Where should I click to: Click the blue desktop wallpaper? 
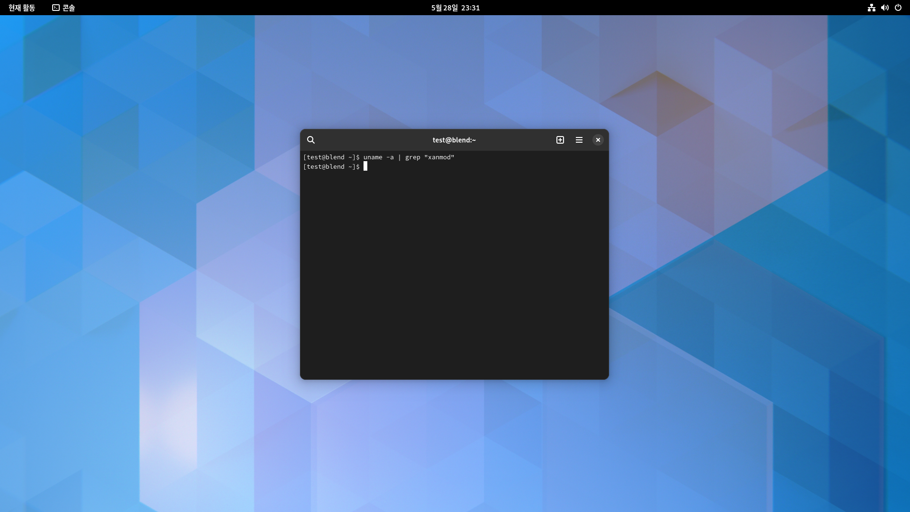point(142,284)
